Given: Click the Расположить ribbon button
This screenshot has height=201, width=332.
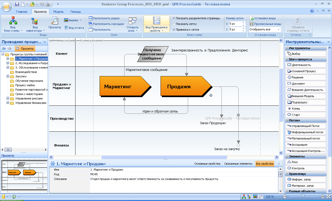Looking at the screenshot, I should [100, 30].
